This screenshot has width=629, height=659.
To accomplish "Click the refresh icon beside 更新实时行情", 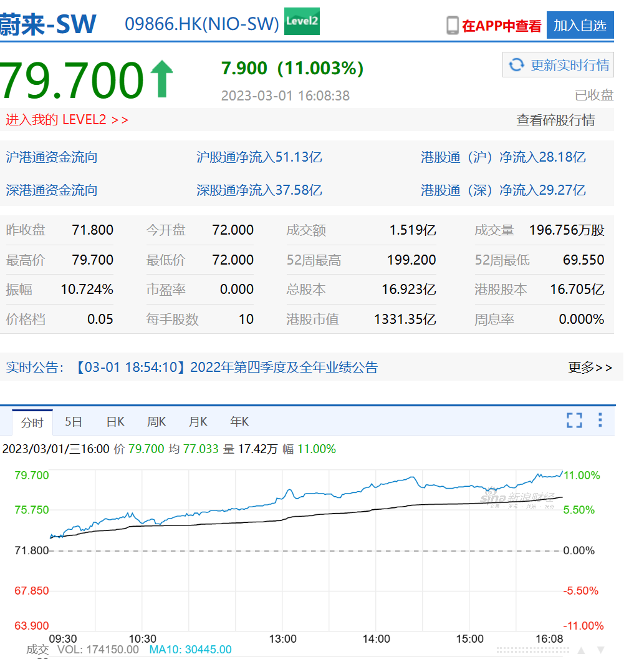I will pos(517,64).
